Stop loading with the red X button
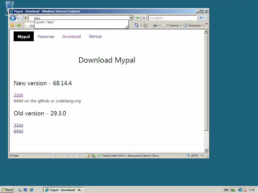Image resolution: width=258 pixels, height=193 pixels. 144,18
